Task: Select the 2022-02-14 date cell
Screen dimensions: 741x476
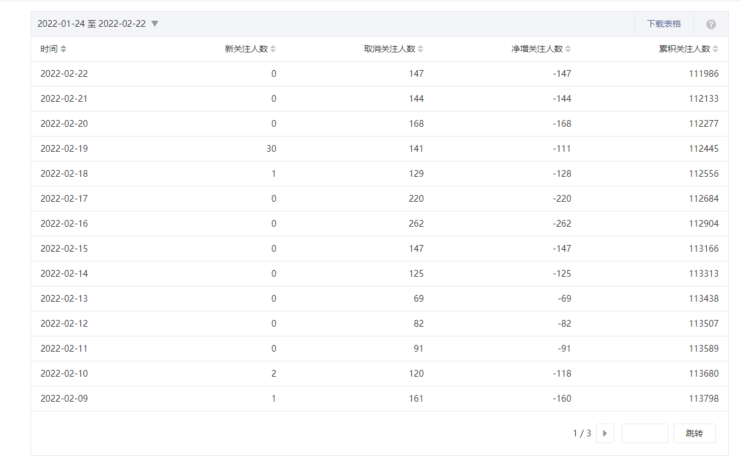Action: coord(64,274)
